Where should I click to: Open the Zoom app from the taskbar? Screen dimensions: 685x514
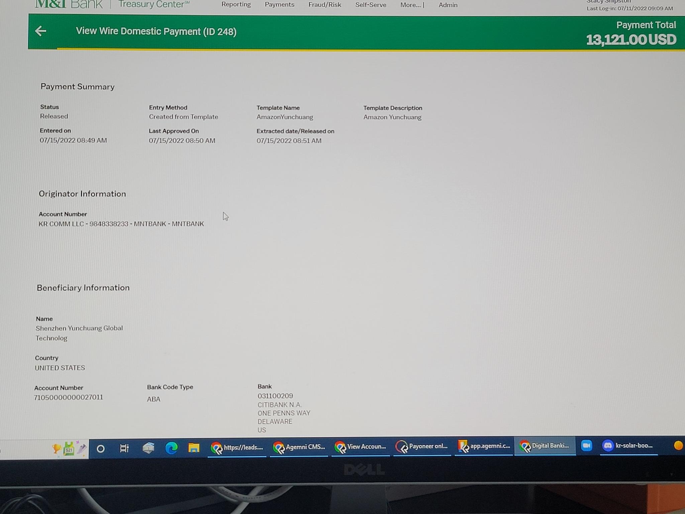pos(586,445)
